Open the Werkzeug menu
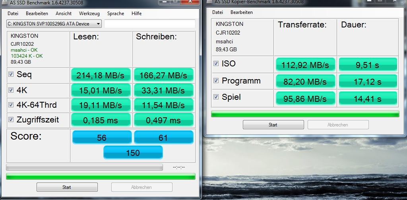The width and height of the screenshot is (407, 200). click(x=89, y=14)
